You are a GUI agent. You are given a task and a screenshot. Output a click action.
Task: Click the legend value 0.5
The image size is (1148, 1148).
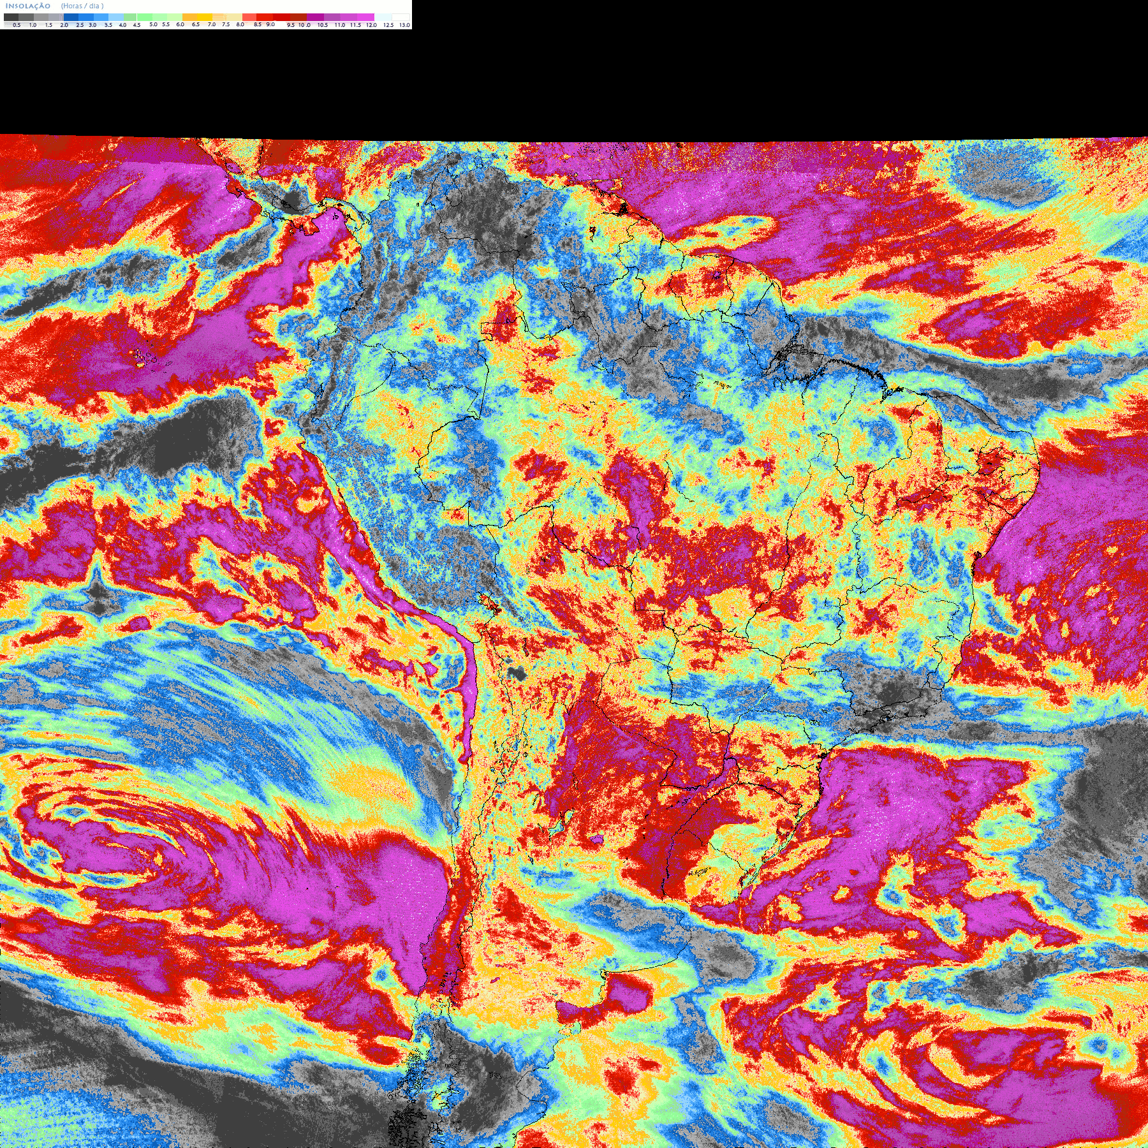[17, 25]
